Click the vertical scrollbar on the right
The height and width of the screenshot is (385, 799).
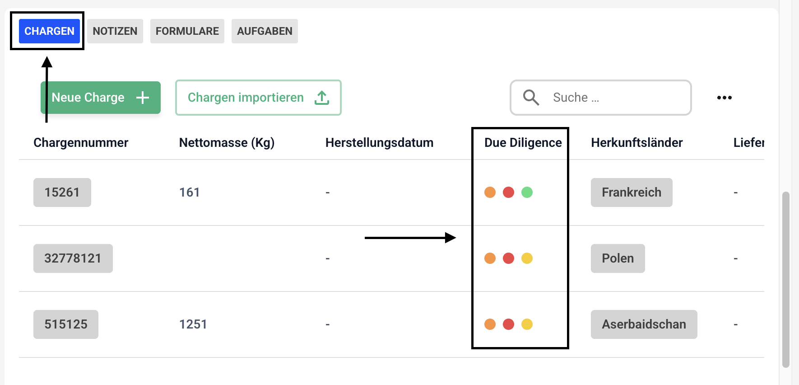786,280
